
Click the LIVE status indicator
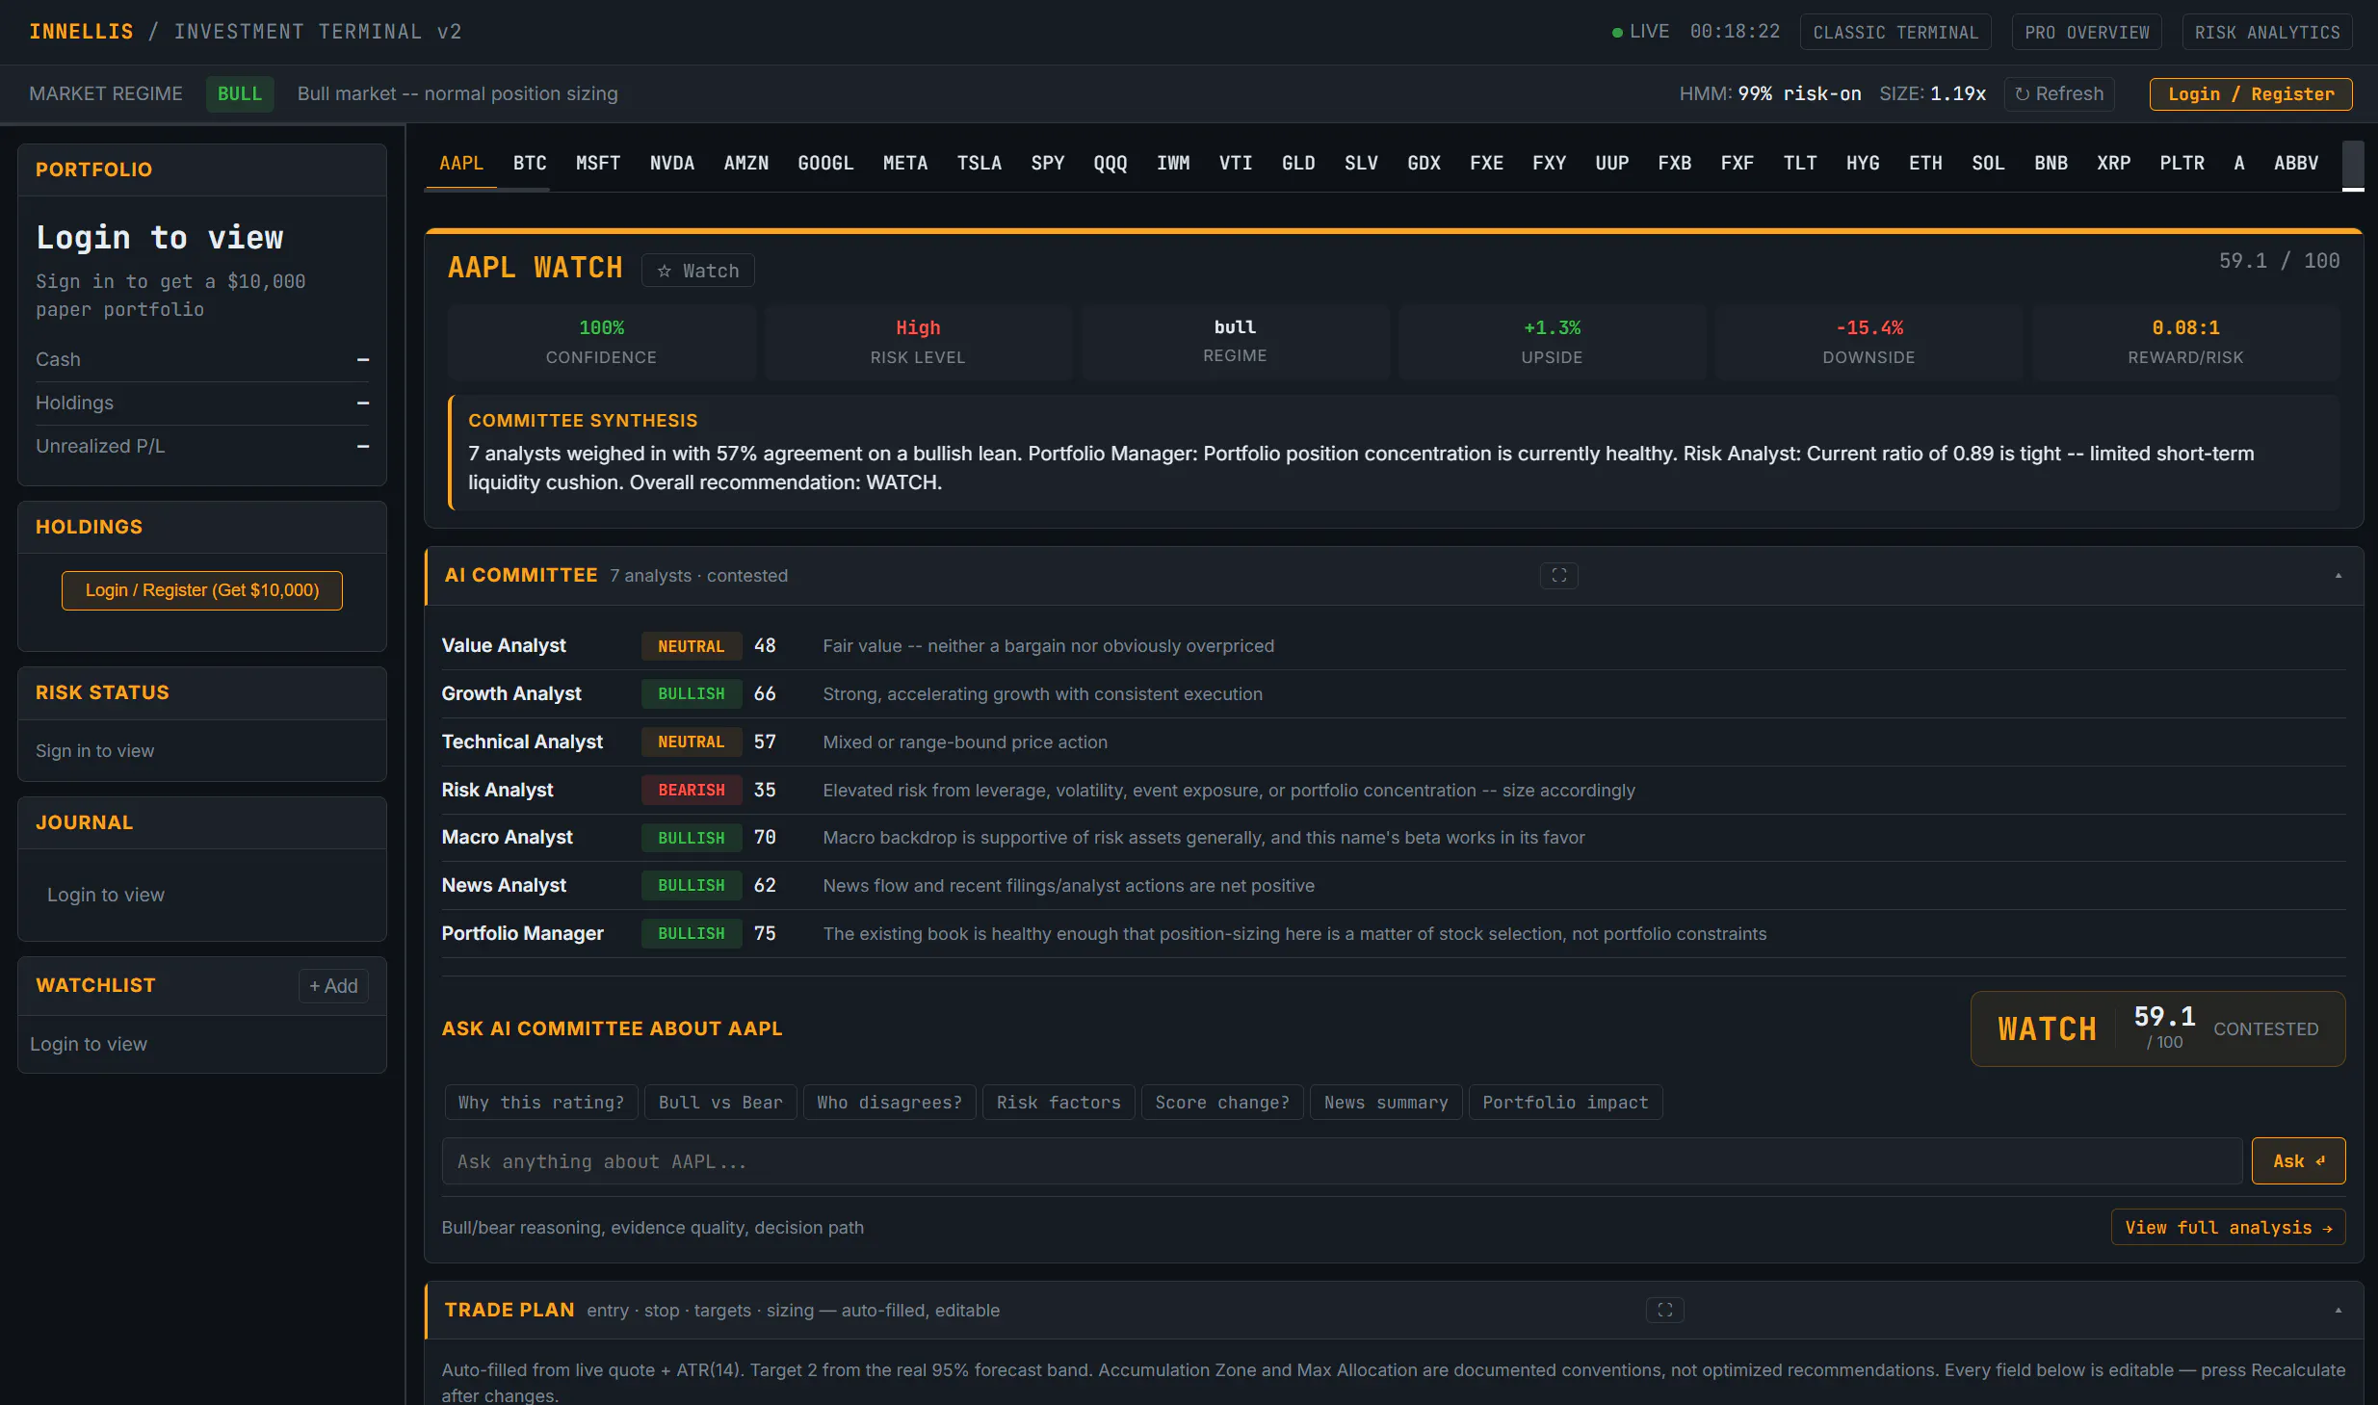click(x=1640, y=32)
